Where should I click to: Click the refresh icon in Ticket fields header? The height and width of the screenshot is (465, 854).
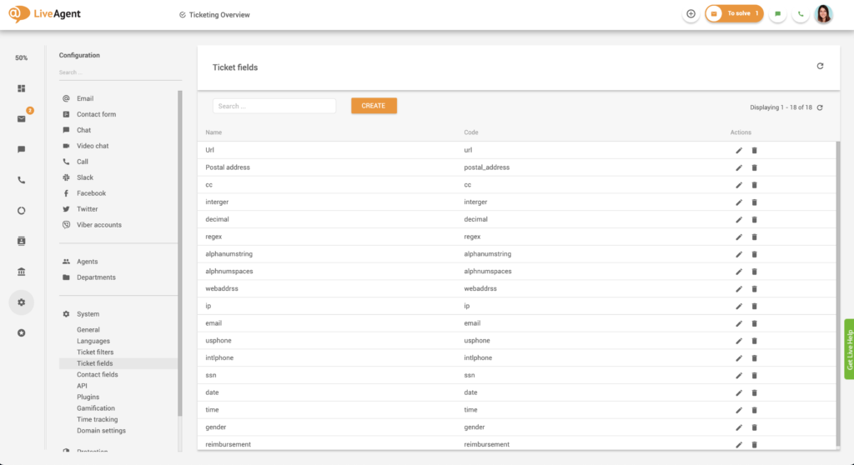(820, 66)
